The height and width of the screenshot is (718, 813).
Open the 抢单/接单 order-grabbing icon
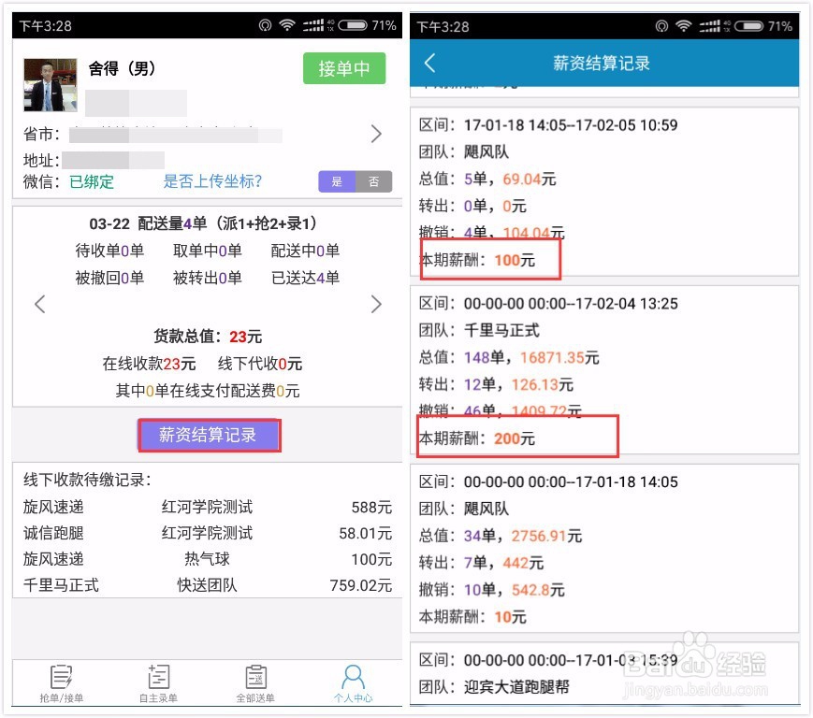click(62, 682)
